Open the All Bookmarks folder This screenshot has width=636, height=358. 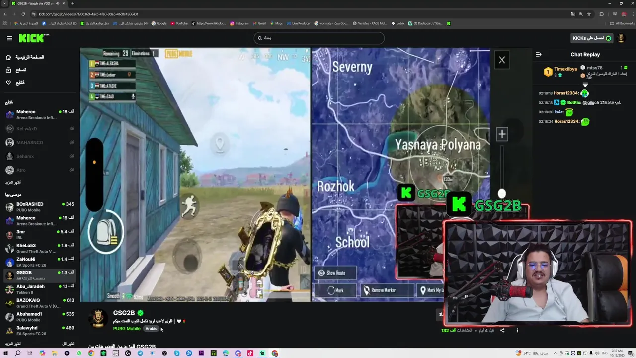point(622,23)
